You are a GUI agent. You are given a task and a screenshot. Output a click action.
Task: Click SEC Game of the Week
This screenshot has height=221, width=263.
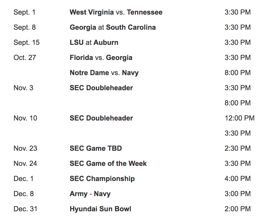(x=108, y=163)
